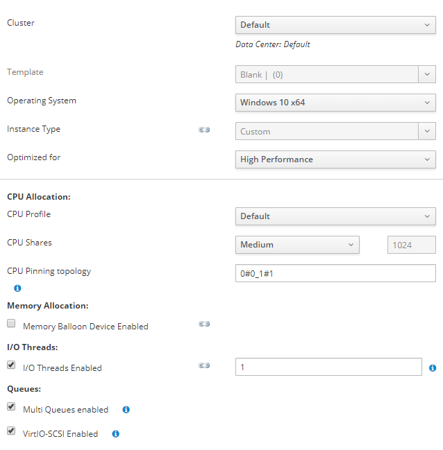Open Operating System dropdown showing Windows 10 x64
443x450 pixels.
[335, 103]
